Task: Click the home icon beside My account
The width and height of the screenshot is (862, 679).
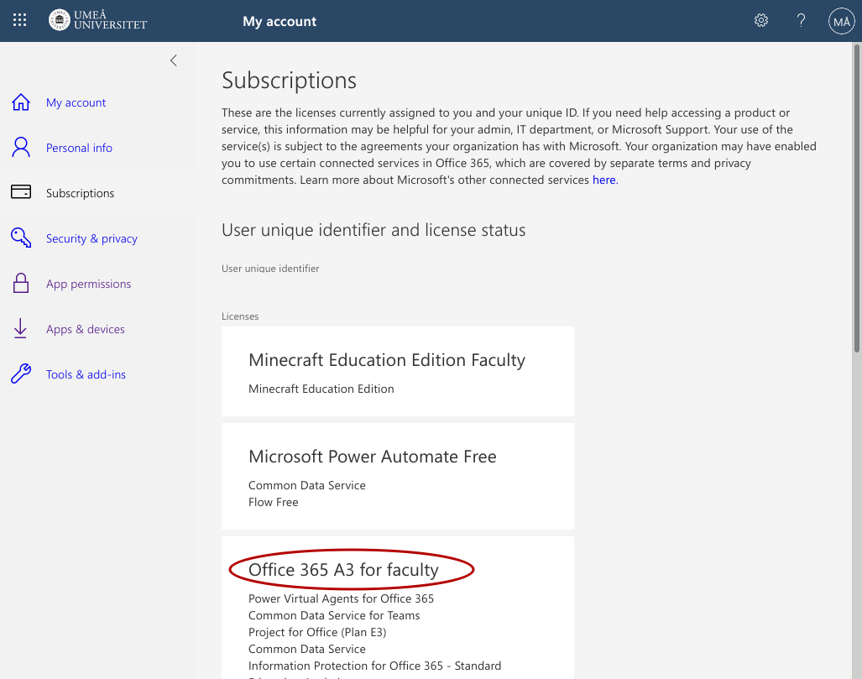Action: 21,102
